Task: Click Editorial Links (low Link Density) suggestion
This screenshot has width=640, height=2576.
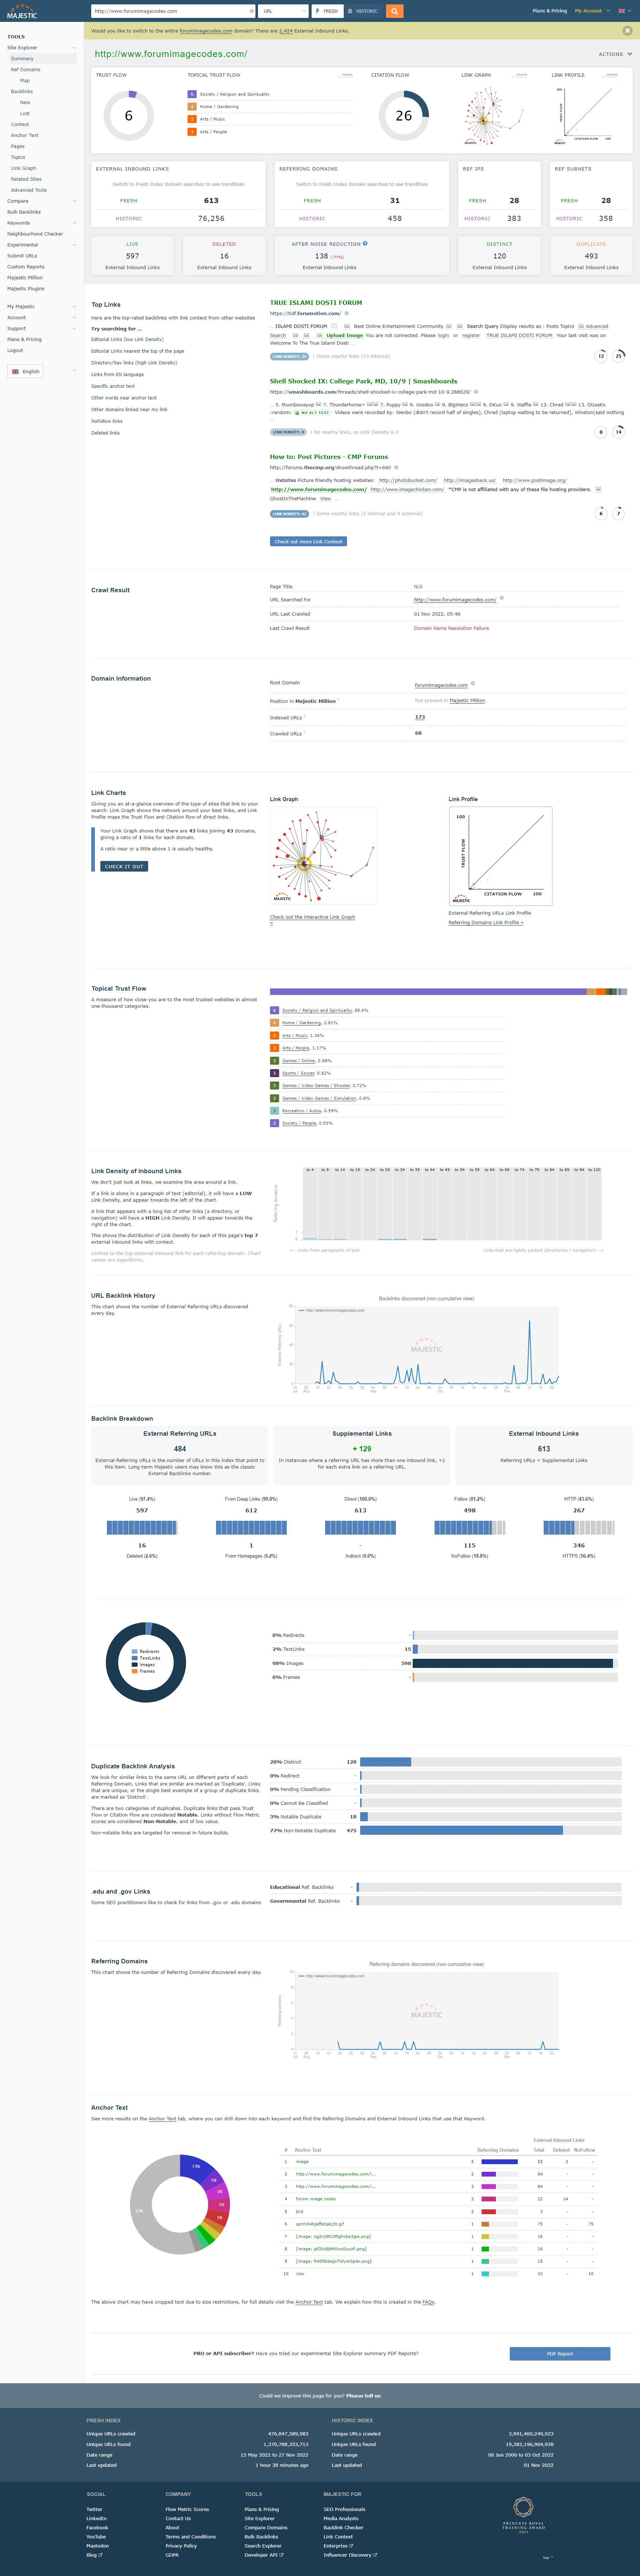Action: pos(127,339)
